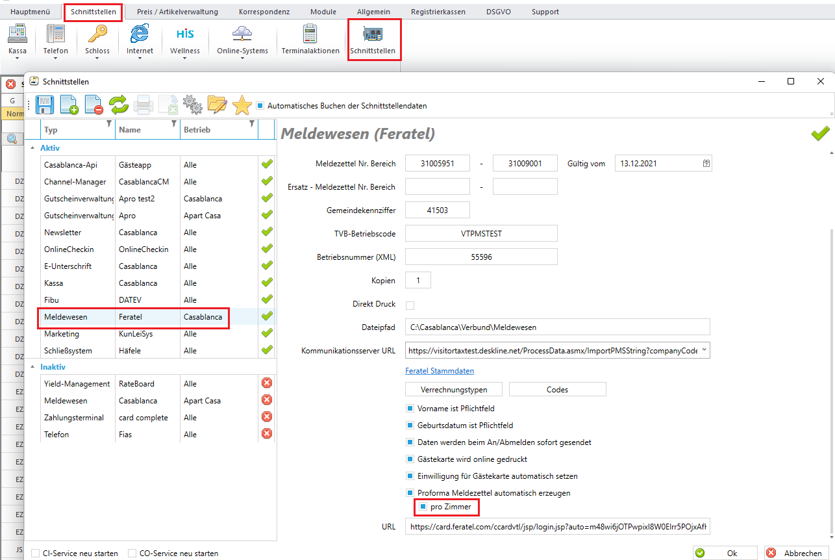This screenshot has height=560, width=835.
Task: Click the large green checkmark beside heading
Action: [820, 133]
